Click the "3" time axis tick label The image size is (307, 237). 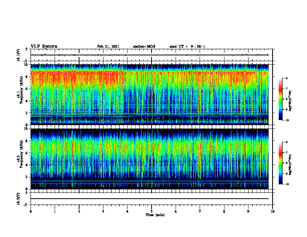(x=103, y=211)
